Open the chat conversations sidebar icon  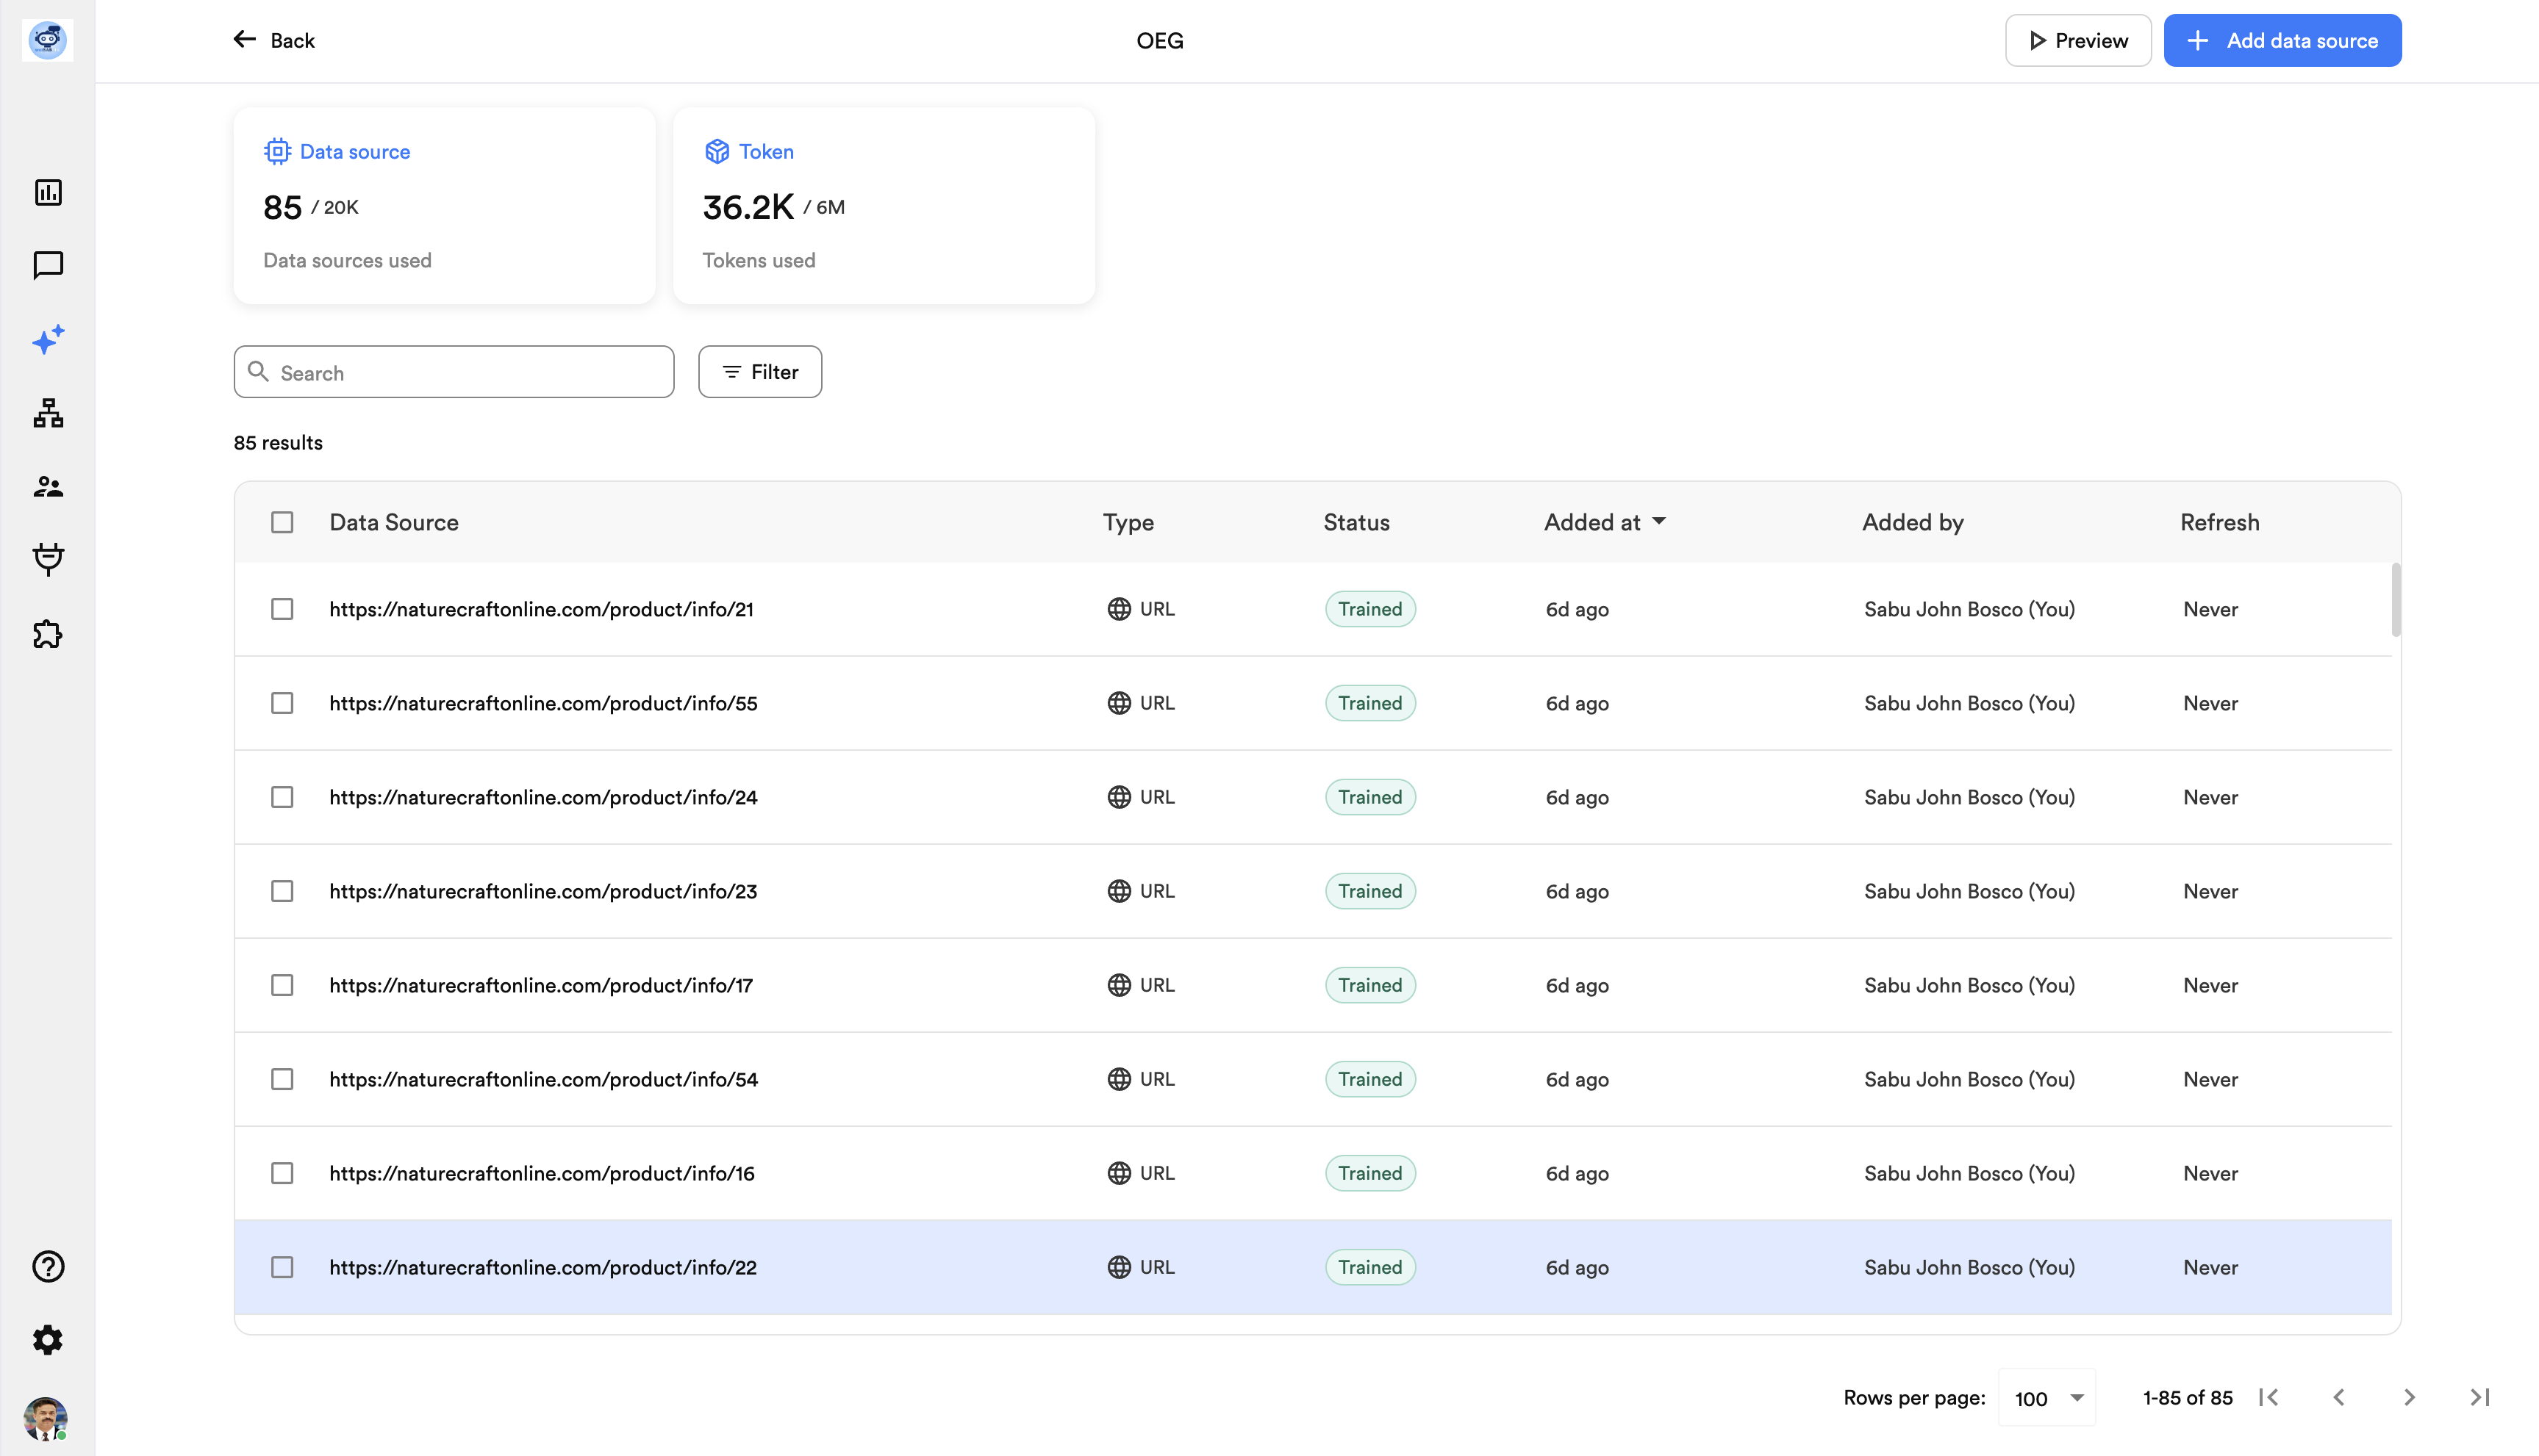point(48,265)
